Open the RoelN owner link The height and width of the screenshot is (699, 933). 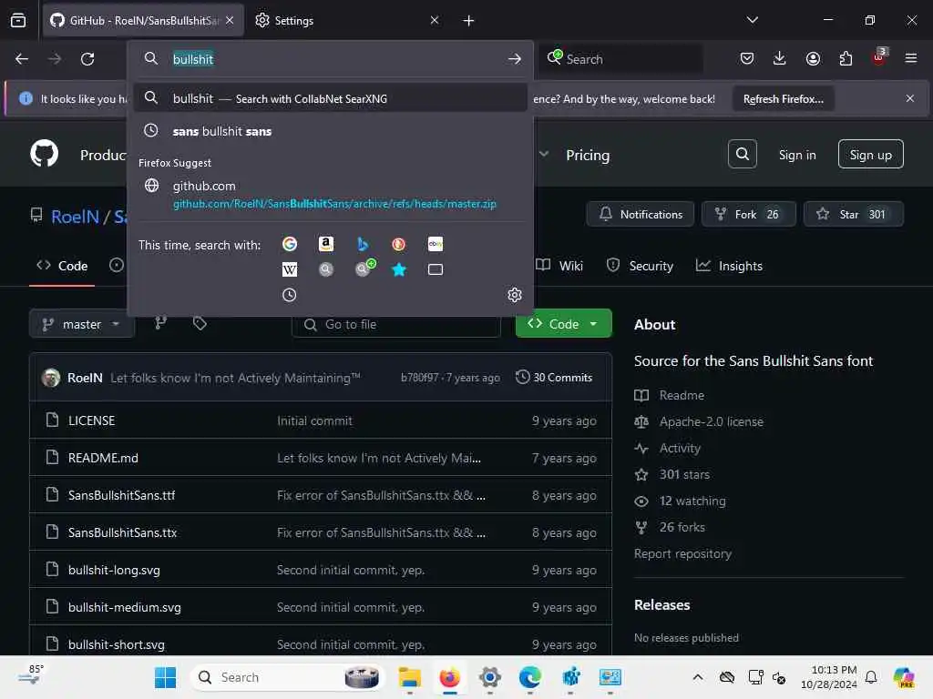pyautogui.click(x=75, y=217)
